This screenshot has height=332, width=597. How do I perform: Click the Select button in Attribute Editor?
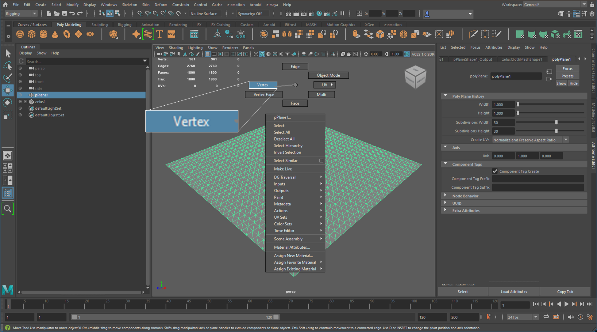click(463, 292)
